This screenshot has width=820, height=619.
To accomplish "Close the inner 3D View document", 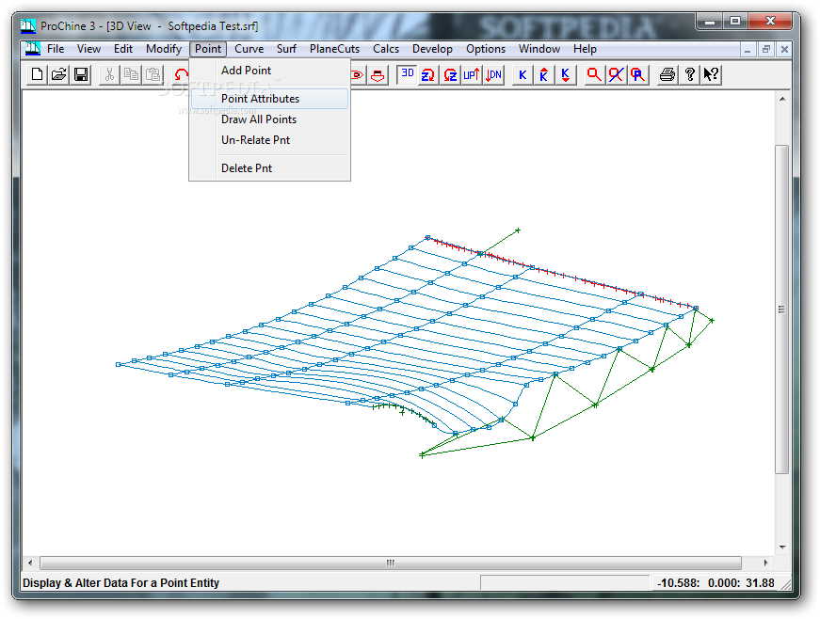I will tap(784, 50).
